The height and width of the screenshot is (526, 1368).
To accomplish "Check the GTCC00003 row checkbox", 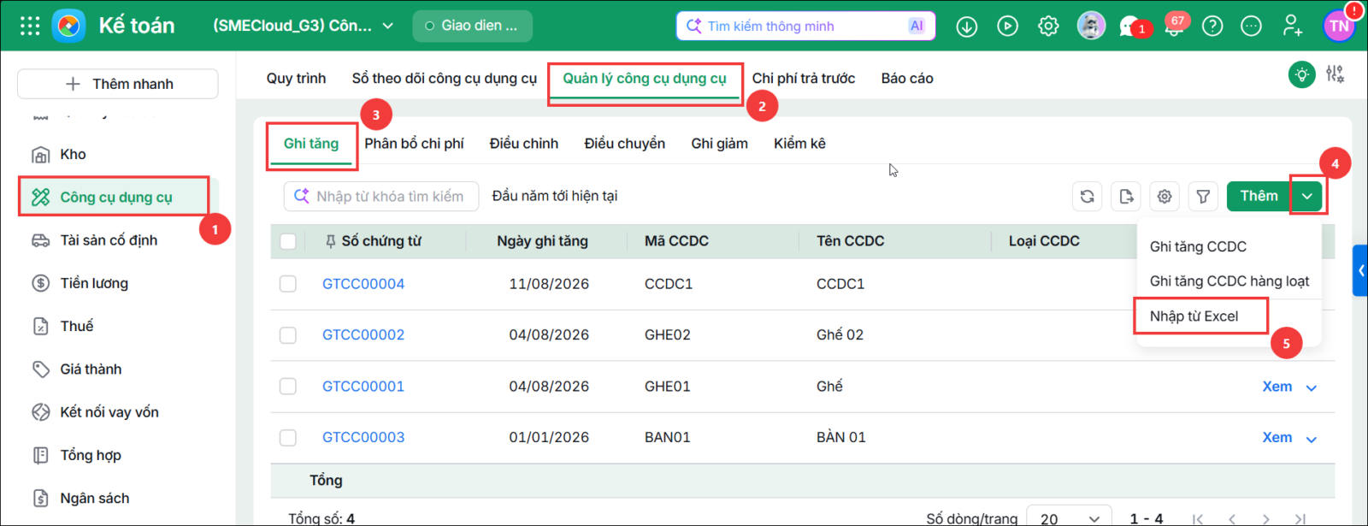I will (x=288, y=438).
